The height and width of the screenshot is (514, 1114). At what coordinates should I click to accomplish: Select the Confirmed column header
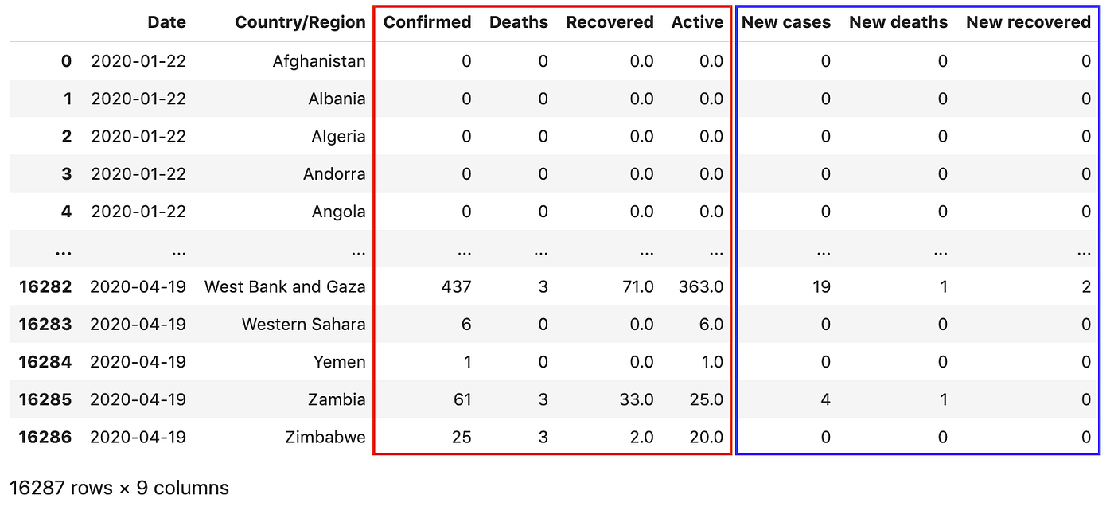point(427,22)
